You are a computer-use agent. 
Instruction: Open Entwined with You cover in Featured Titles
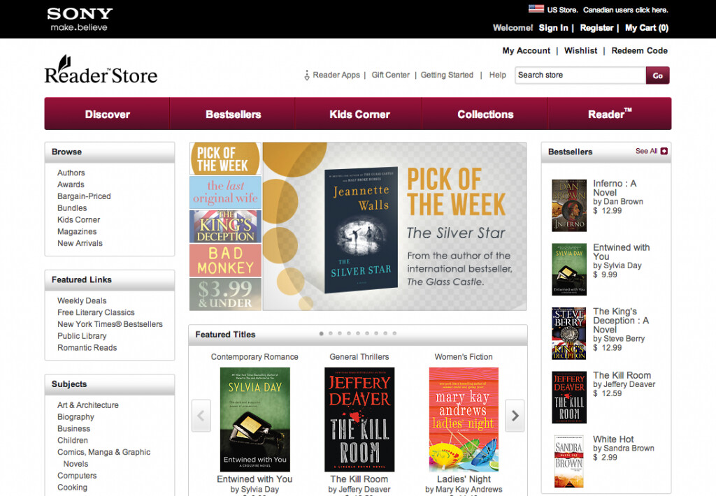coord(255,419)
